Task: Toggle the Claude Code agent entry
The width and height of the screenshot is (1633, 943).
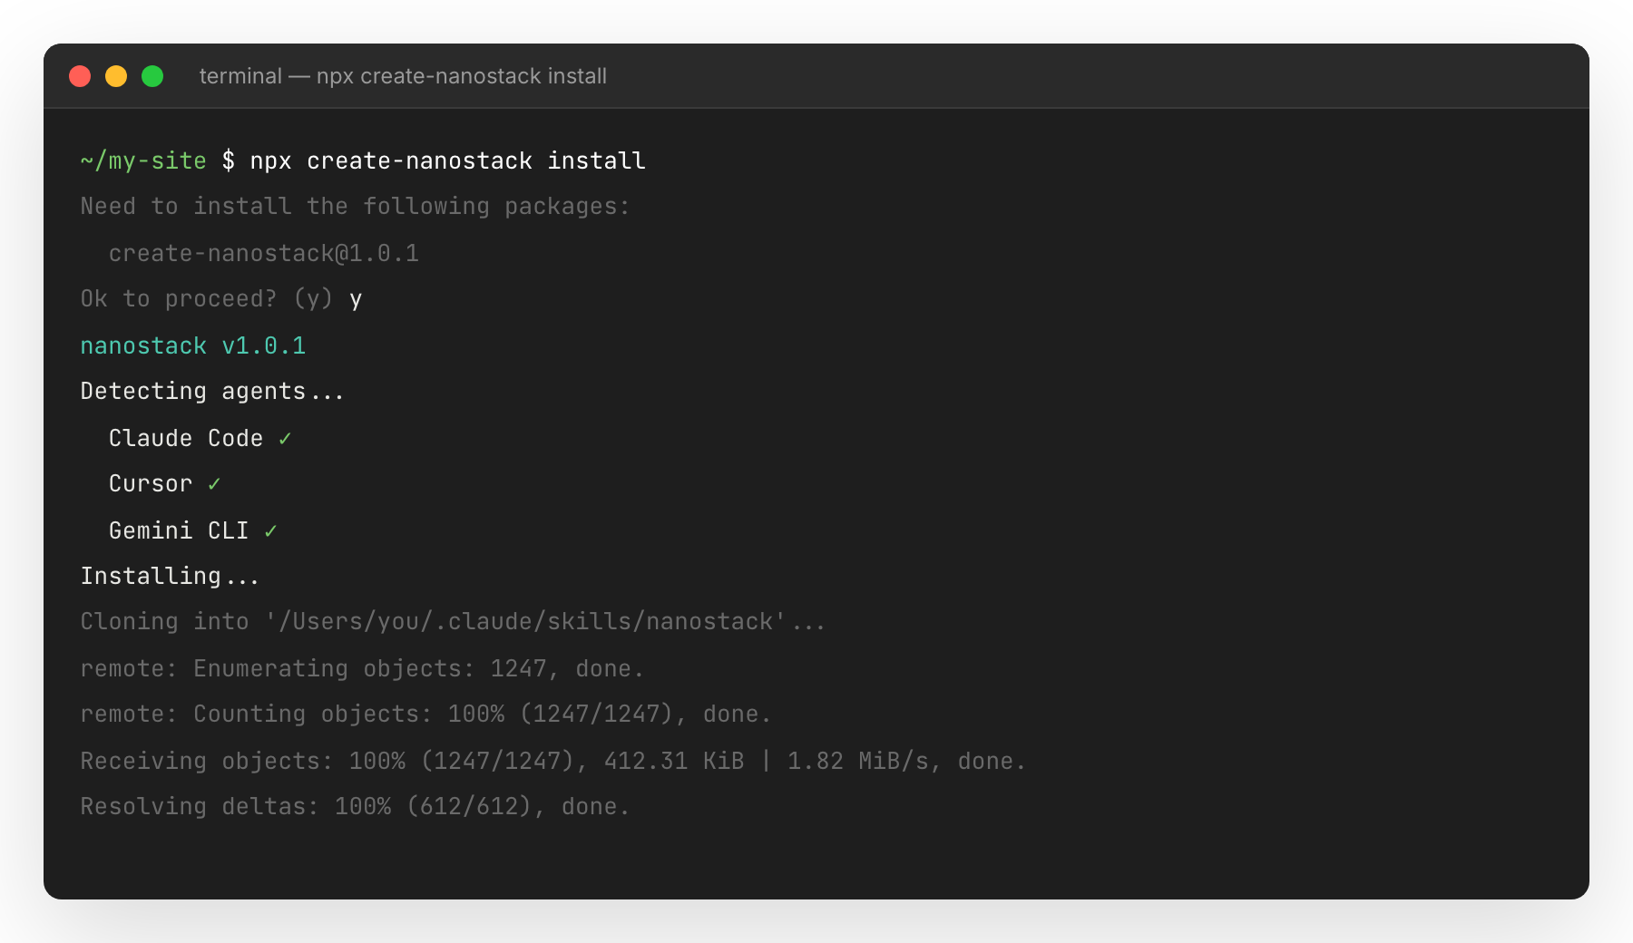Action: pos(184,438)
